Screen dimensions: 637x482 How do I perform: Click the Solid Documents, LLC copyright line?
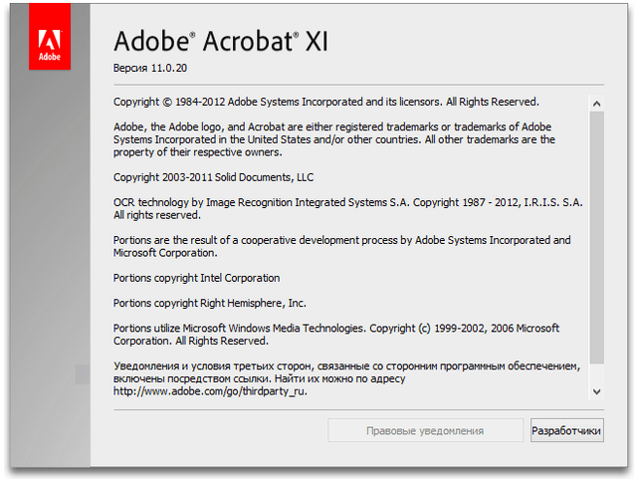coord(213,177)
